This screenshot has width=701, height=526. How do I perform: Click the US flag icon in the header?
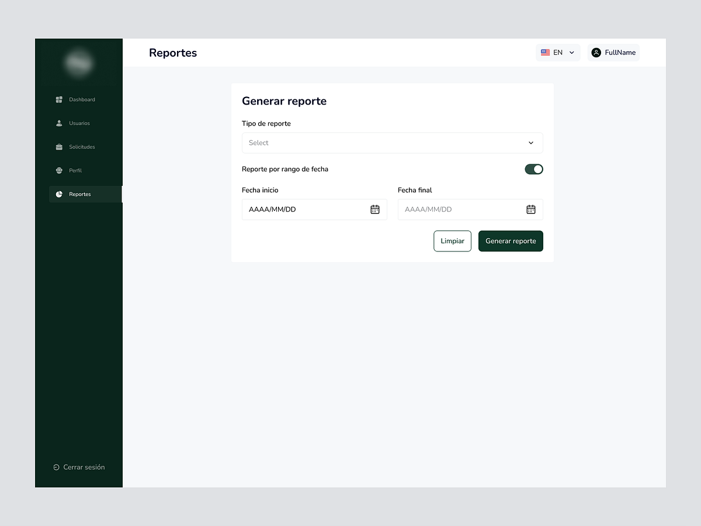[x=546, y=52]
